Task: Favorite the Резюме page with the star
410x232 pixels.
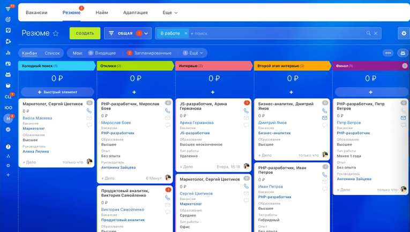Action: 56,33
